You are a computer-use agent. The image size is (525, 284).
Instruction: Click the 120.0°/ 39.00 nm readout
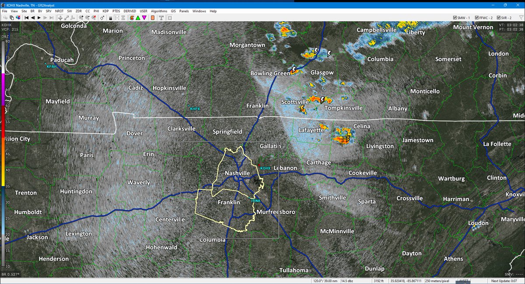[x=325, y=281]
